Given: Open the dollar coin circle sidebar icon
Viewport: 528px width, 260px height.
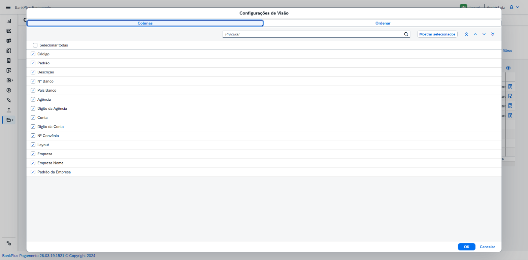Looking at the screenshot, I should click(9, 90).
